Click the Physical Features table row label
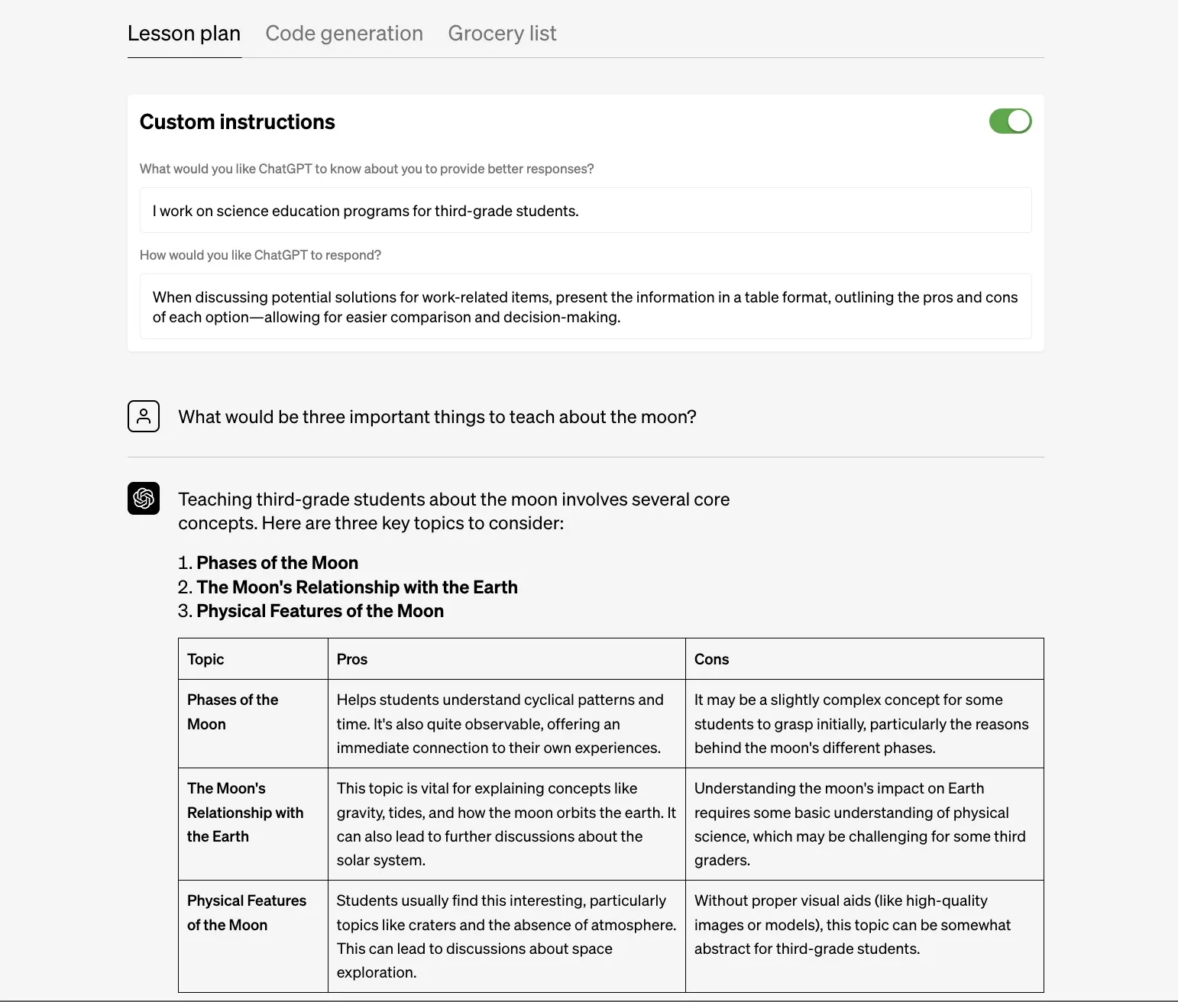 [246, 913]
